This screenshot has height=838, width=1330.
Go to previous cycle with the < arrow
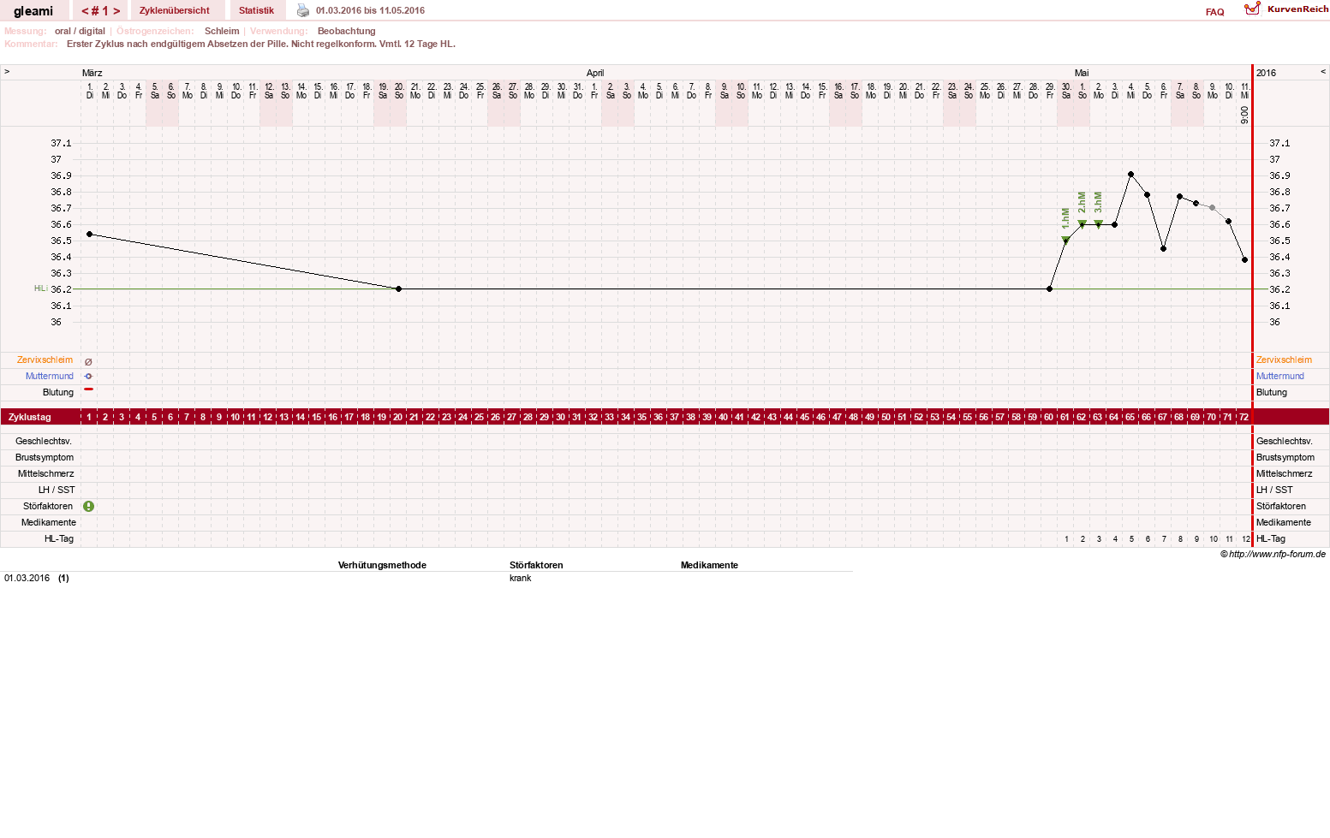tap(86, 11)
